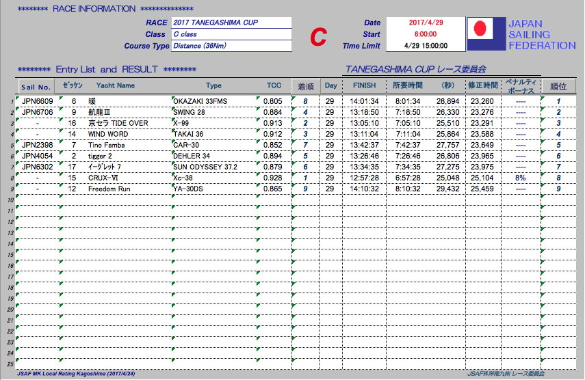Click type cell DEHLER 34
The width and height of the screenshot is (585, 380).
click(192, 156)
